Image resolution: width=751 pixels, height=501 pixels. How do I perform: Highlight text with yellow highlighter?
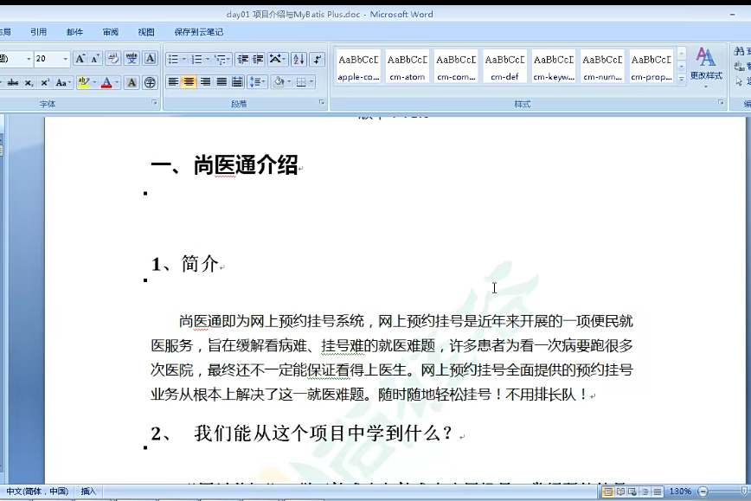[82, 82]
